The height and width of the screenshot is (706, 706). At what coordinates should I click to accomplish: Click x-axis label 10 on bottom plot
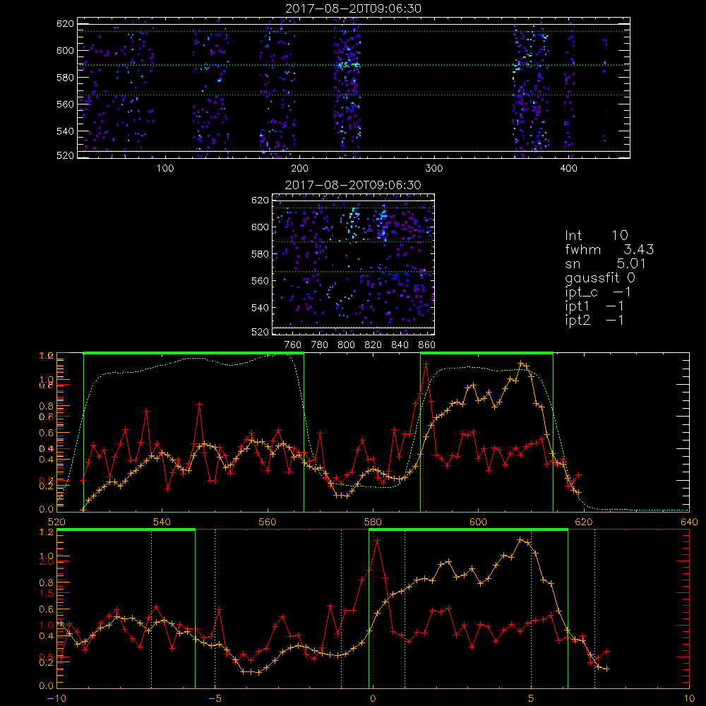pos(689,699)
